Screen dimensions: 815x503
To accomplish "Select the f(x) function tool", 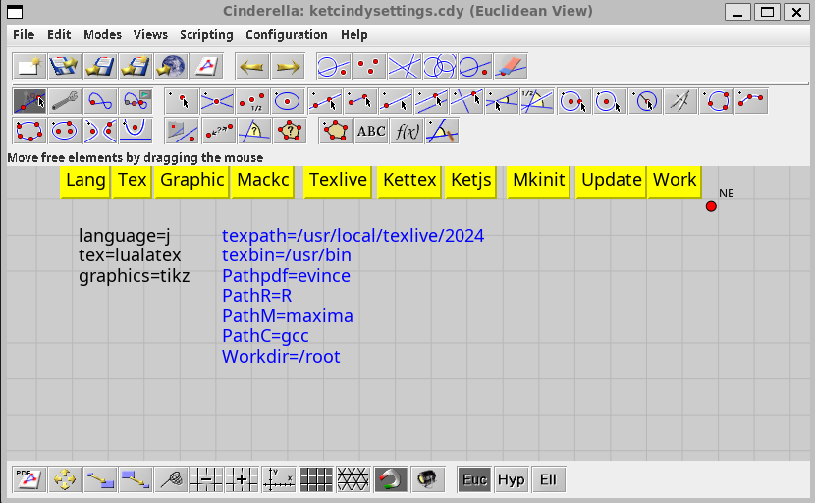I will [x=406, y=131].
